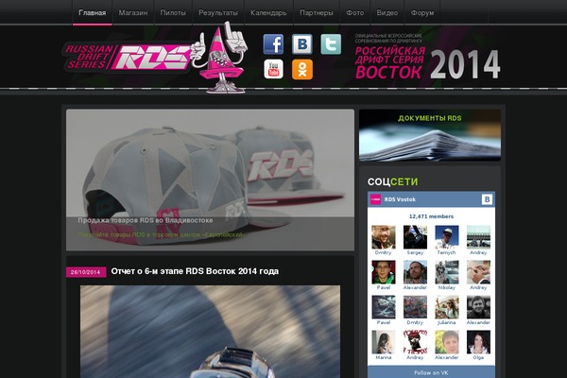Open the Форум menu item
The height and width of the screenshot is (378, 567).
[x=422, y=12]
